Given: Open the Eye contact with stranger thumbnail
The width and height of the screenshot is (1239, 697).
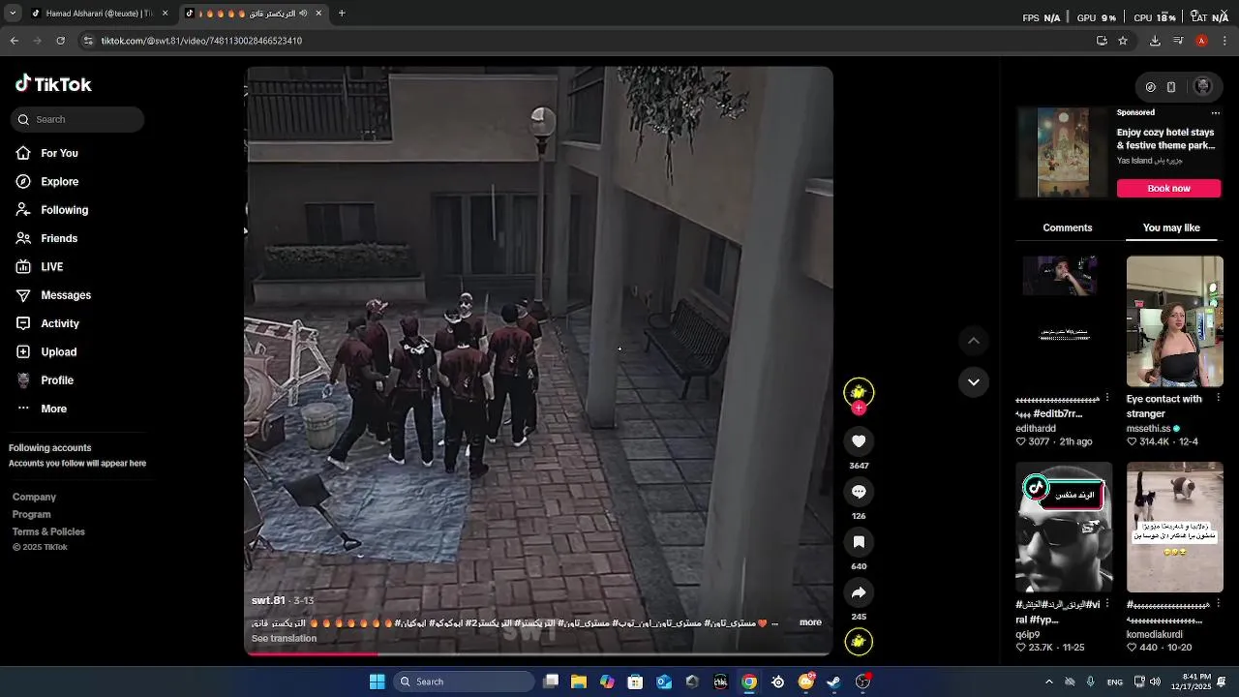Looking at the screenshot, I should [x=1174, y=321].
